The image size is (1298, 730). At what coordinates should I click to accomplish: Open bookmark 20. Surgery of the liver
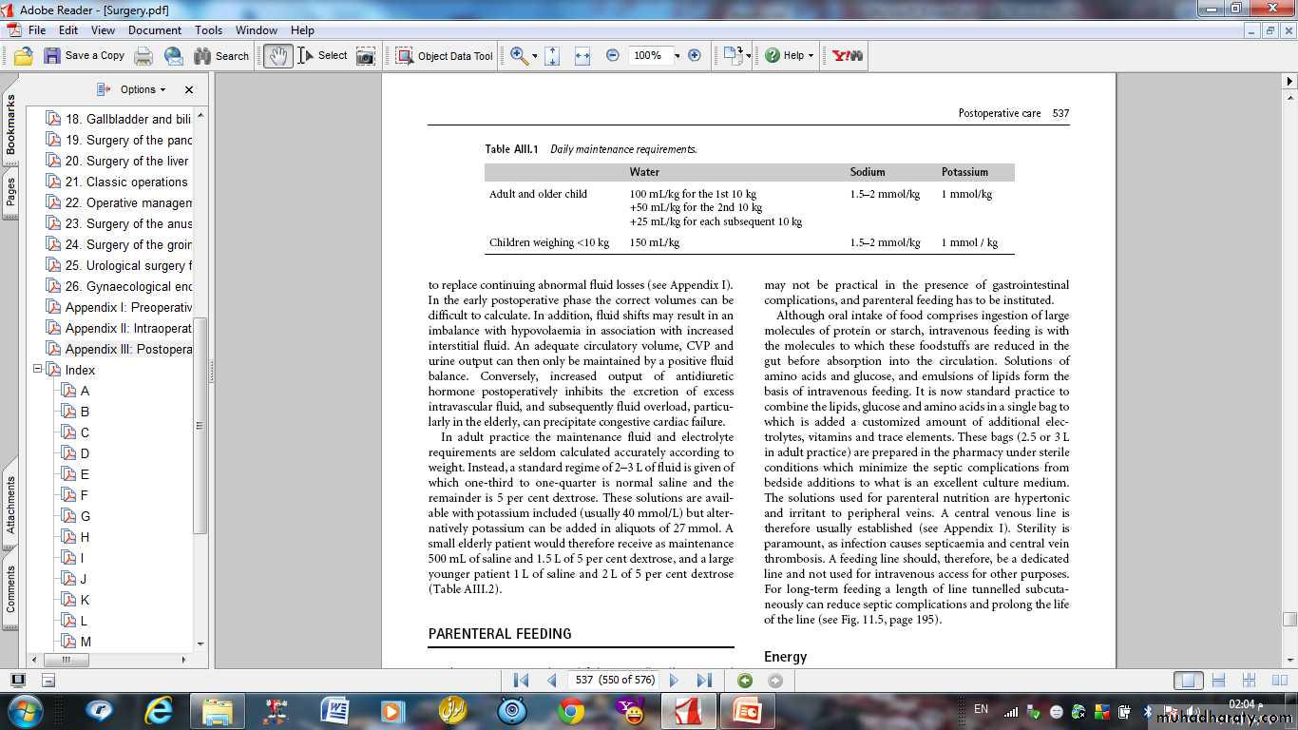(x=126, y=161)
